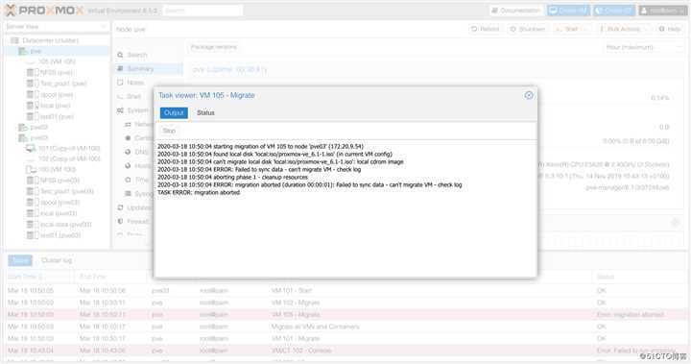Select Datacenter (cluster) in the tree
This screenshot has width=691, height=364.
50,40
